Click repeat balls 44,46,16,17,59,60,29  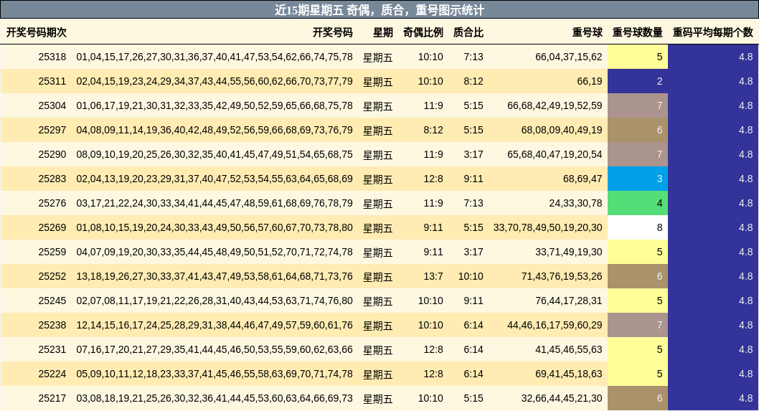pyautogui.click(x=555, y=326)
